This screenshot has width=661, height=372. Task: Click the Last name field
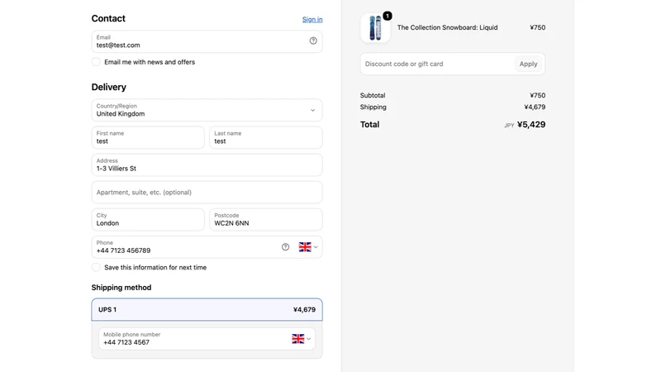point(266,137)
